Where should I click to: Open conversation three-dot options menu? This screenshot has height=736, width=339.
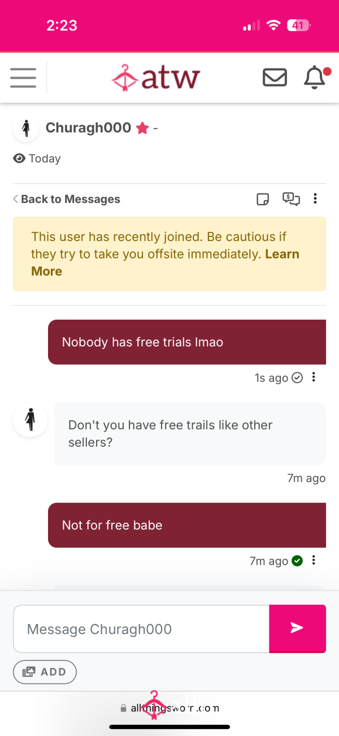315,199
